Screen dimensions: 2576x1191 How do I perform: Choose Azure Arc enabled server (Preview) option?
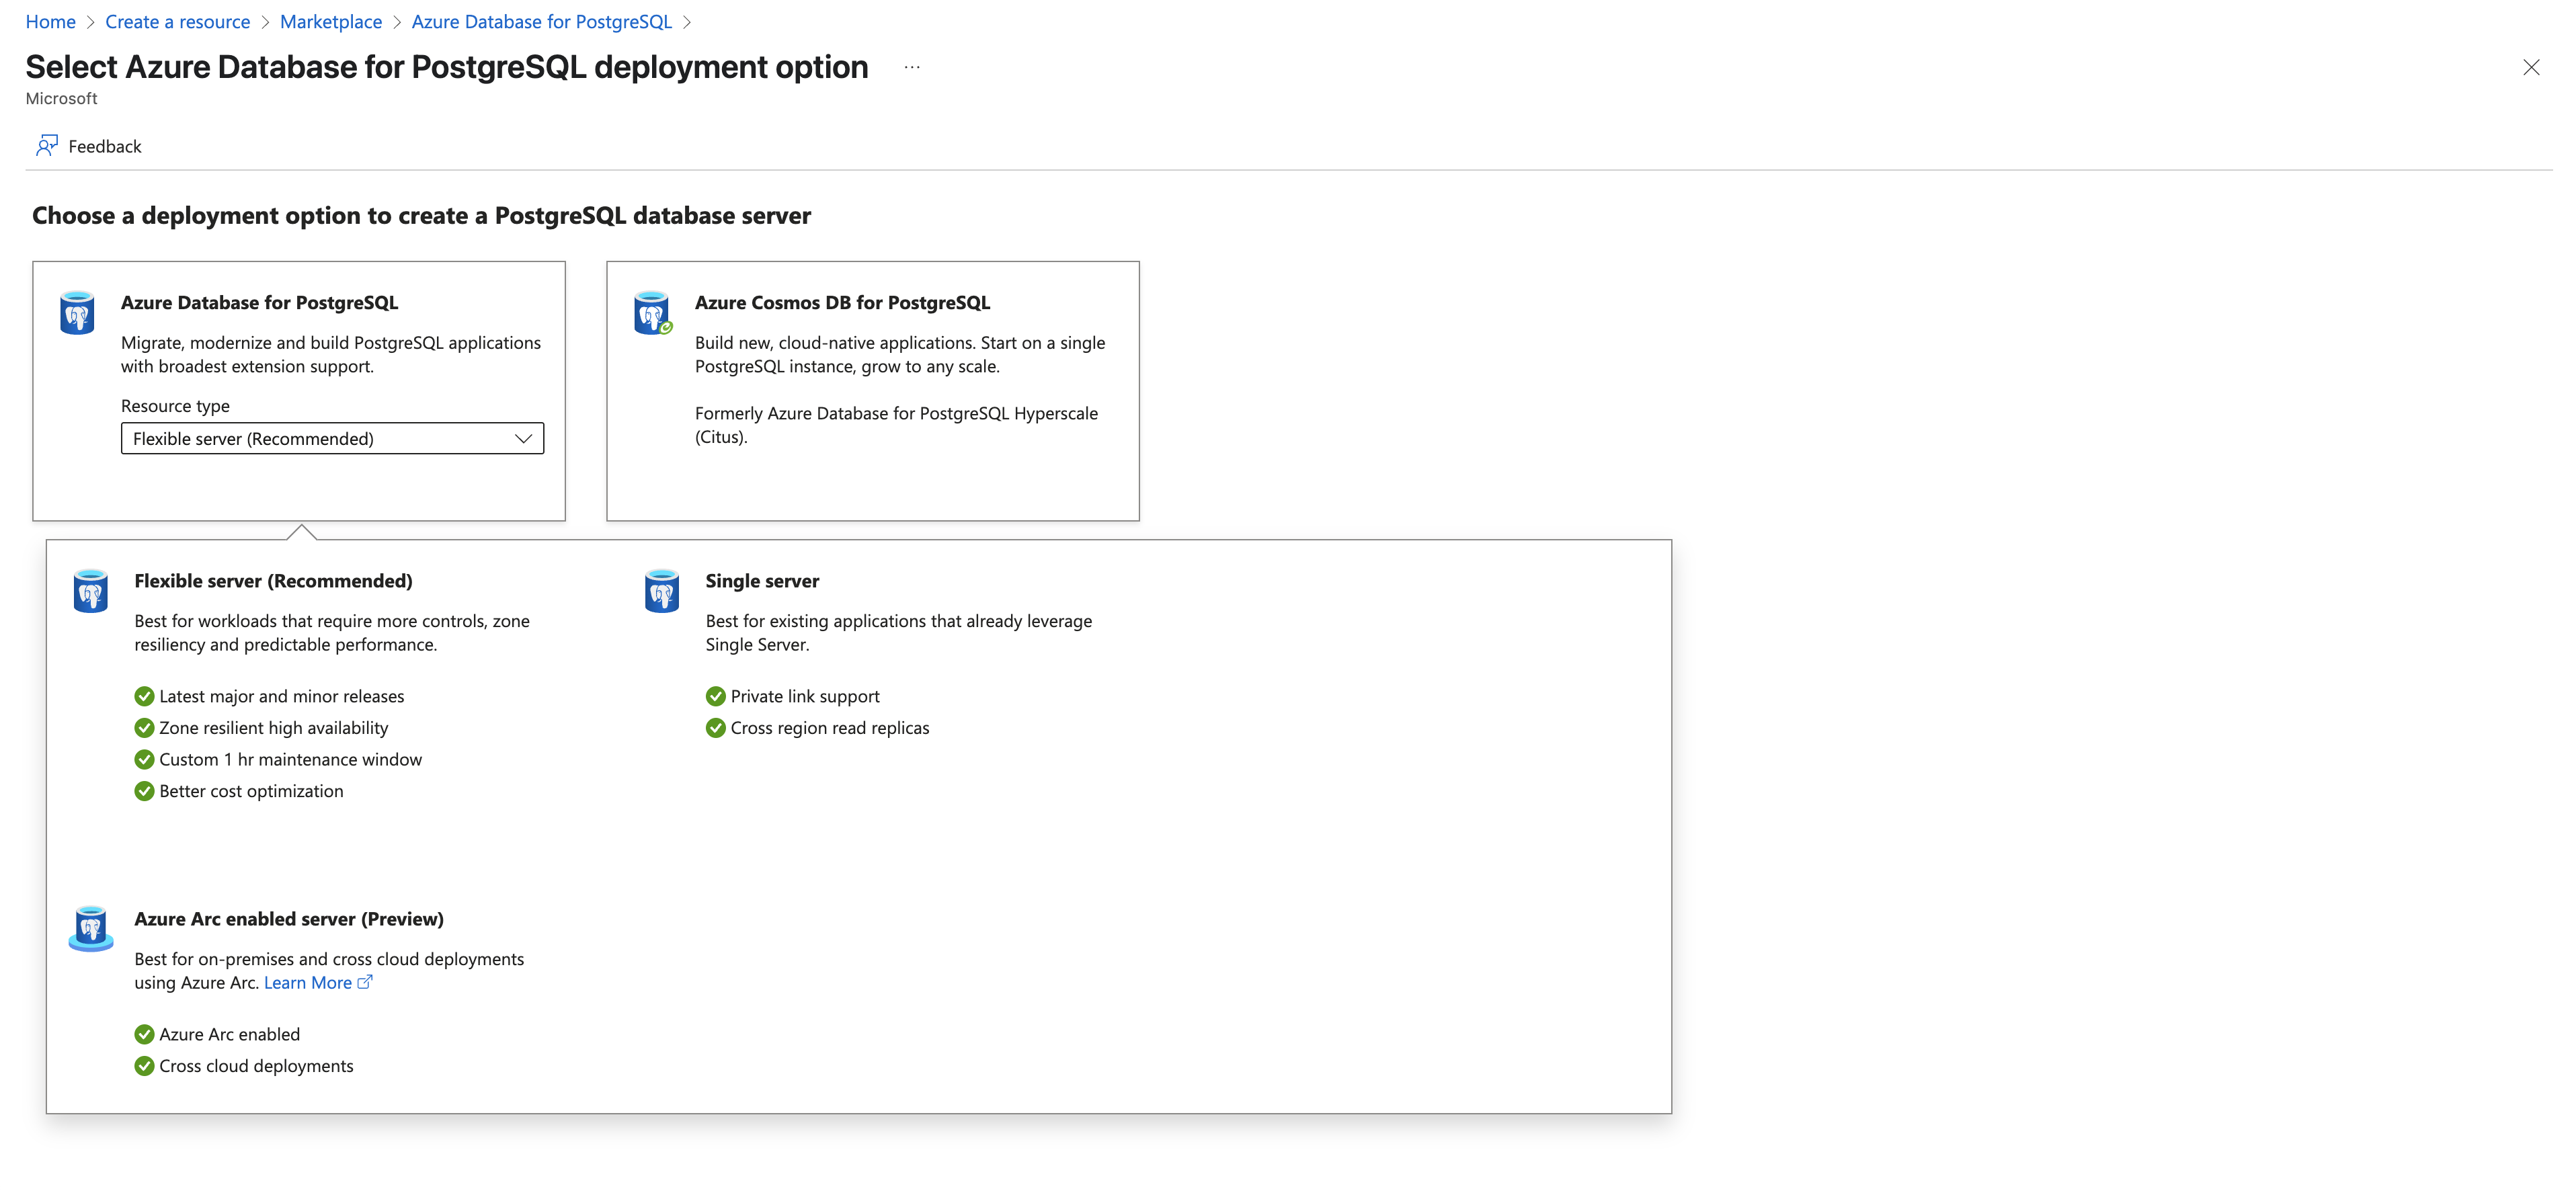coord(288,919)
